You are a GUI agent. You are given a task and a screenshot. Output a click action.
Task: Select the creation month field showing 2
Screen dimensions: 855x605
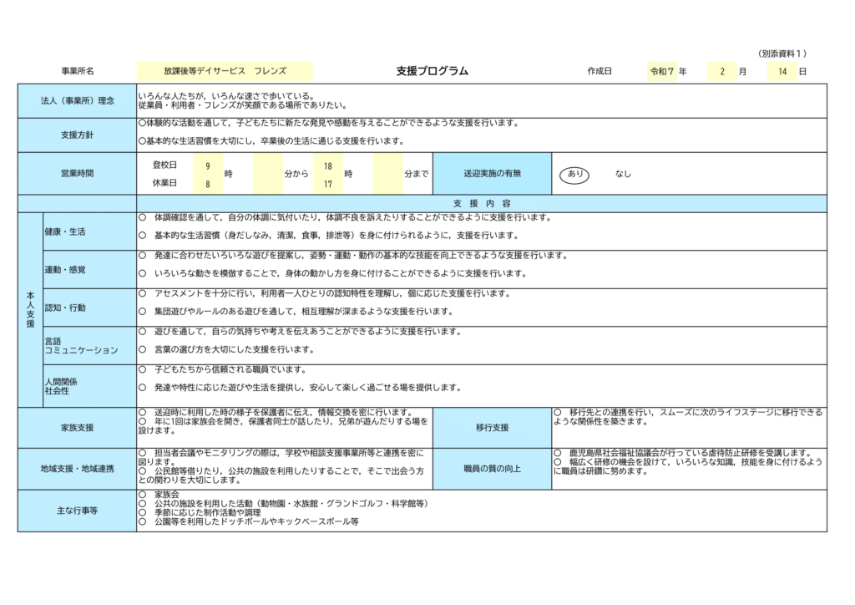722,72
